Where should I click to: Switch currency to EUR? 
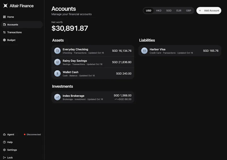tap(179, 10)
